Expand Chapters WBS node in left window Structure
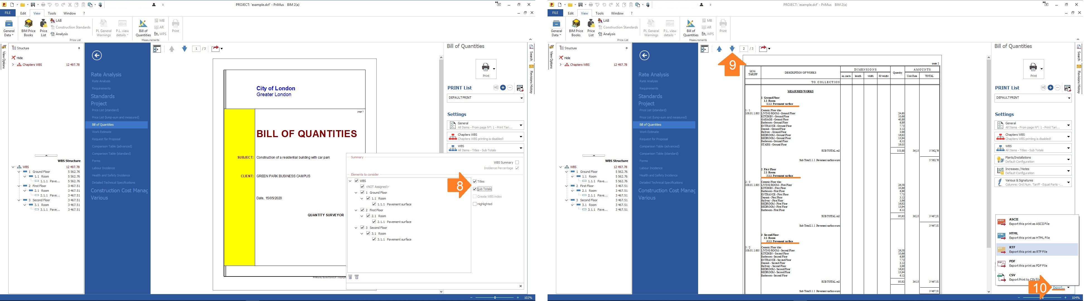 (x=13, y=65)
